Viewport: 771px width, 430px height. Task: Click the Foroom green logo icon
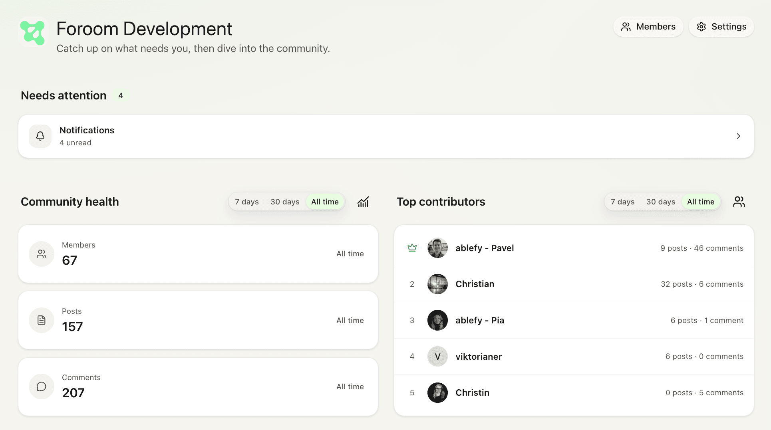click(x=33, y=33)
